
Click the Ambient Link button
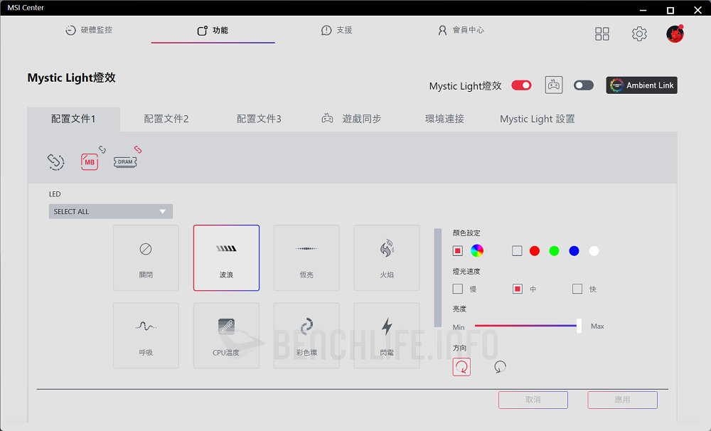(641, 85)
